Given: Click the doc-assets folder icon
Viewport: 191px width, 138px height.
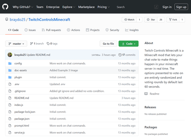Looking at the screenshot, I should (10, 70).
